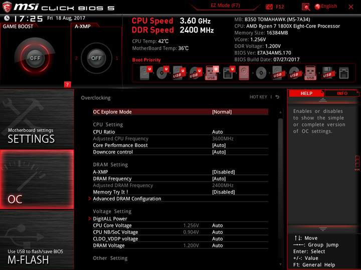Select the highlighted legacy hard disk boot icon
The width and height of the screenshot is (361, 270).
[x=244, y=73]
